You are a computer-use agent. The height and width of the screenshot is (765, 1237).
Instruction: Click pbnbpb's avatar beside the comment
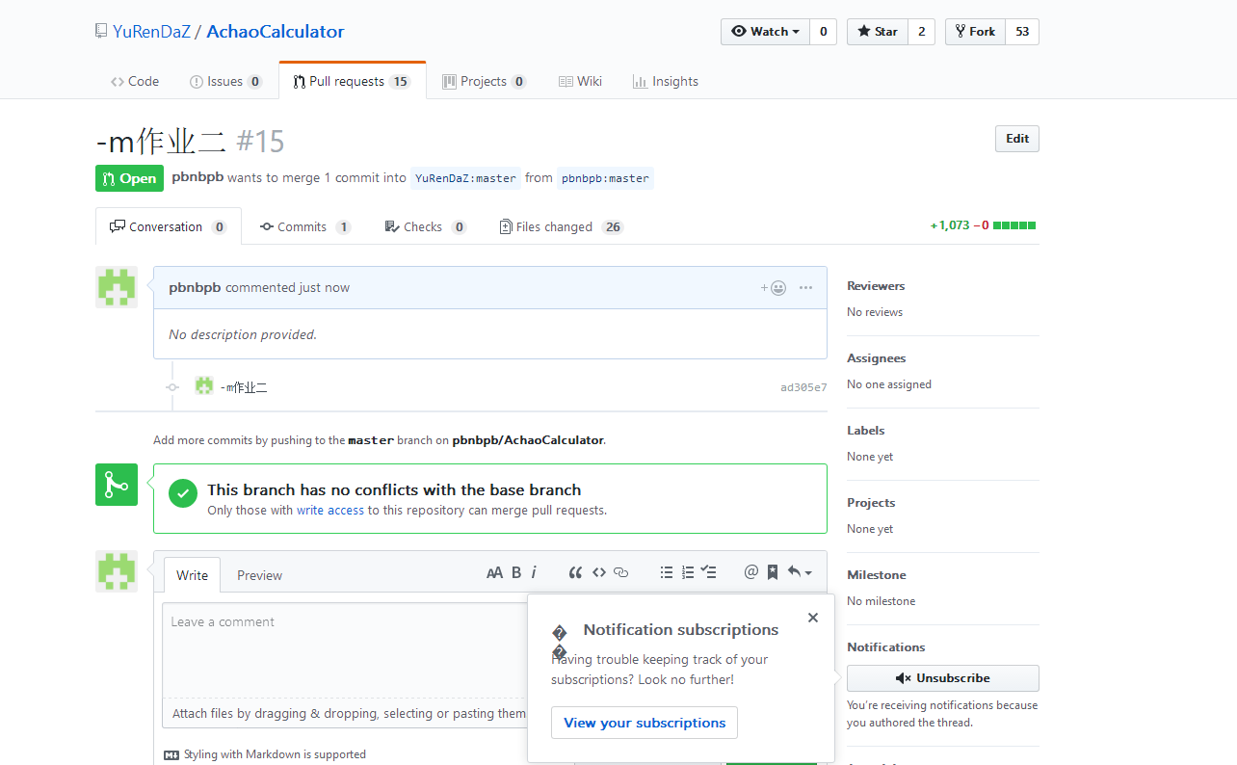[117, 287]
